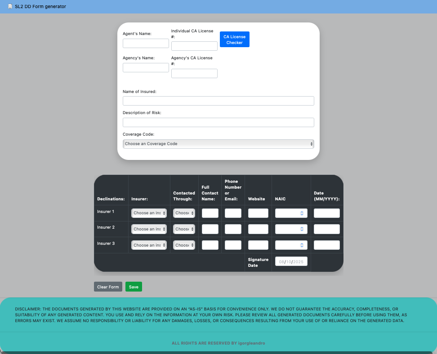This screenshot has width=437, height=354.
Task: Click the Signature Date field showing 08/10/2025
Action: [x=291, y=261]
